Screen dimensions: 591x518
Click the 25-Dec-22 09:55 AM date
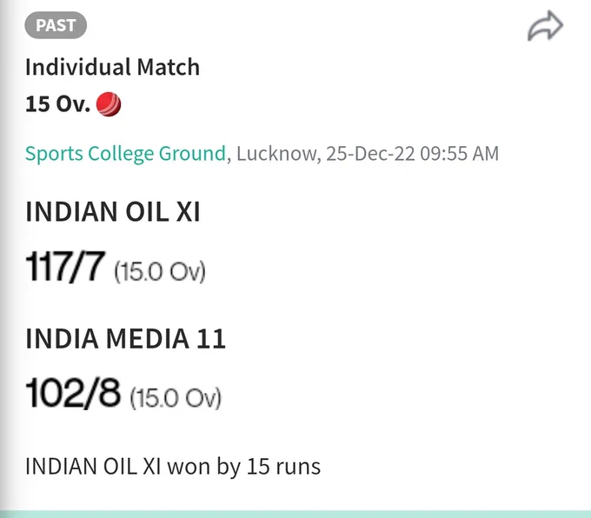coord(412,154)
